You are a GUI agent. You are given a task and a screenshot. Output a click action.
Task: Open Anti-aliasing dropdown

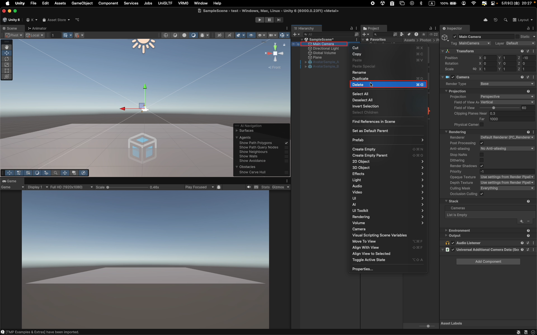(x=507, y=149)
